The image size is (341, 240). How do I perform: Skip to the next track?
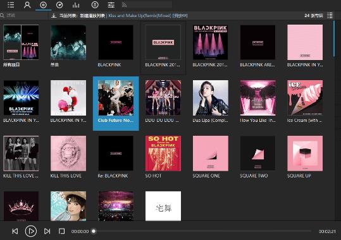tap(47, 231)
